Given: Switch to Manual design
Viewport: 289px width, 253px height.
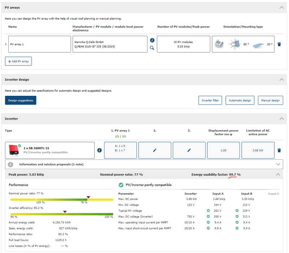Looking at the screenshot, I should coord(270,100).
